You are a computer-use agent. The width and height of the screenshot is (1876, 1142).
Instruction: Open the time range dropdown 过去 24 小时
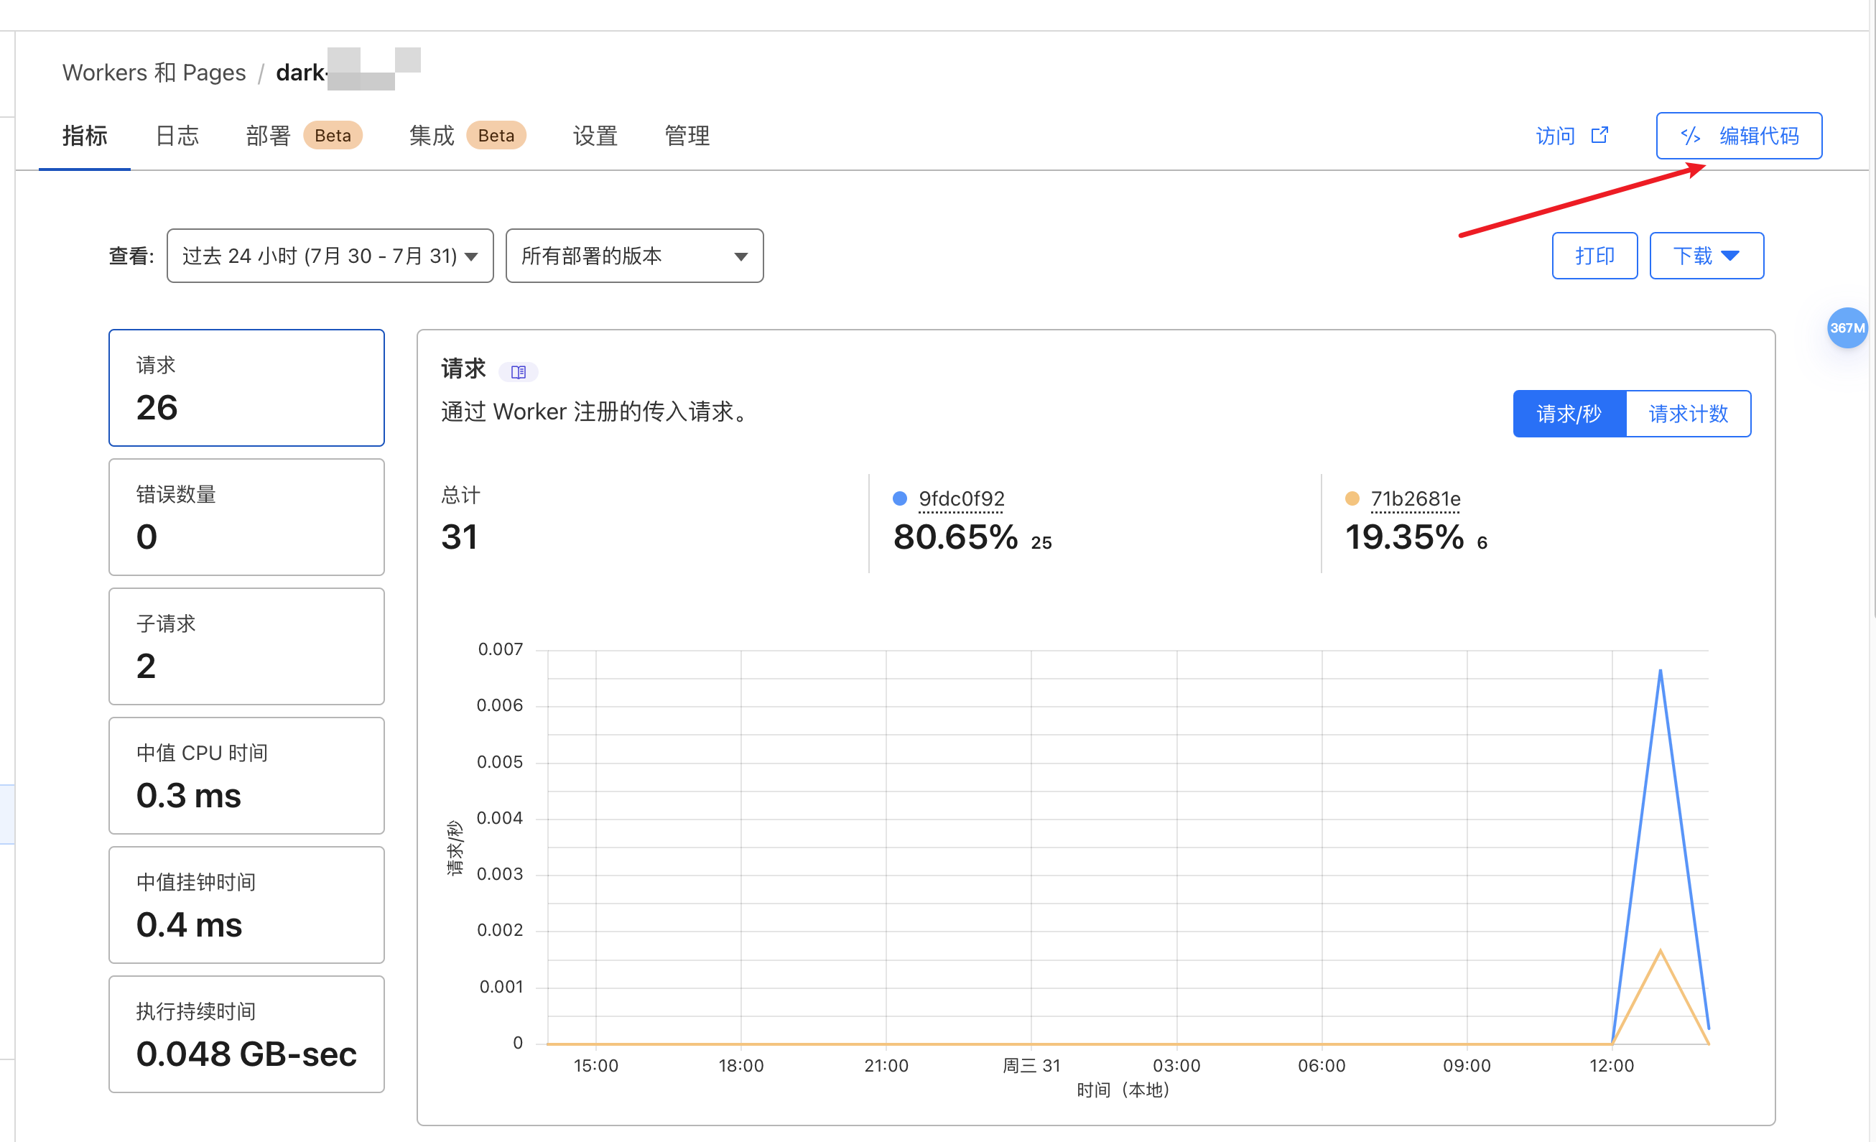(330, 256)
